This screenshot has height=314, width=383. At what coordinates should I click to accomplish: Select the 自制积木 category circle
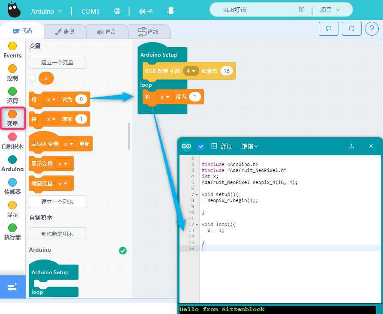pos(12,137)
